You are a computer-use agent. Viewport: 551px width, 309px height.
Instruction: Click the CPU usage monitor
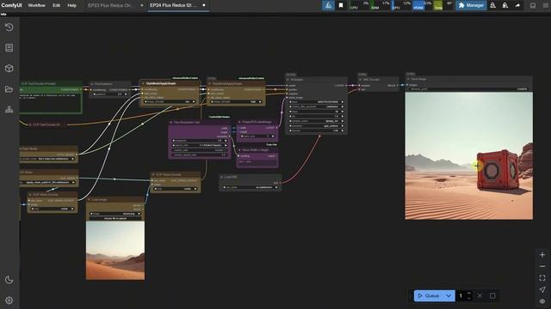click(359, 5)
